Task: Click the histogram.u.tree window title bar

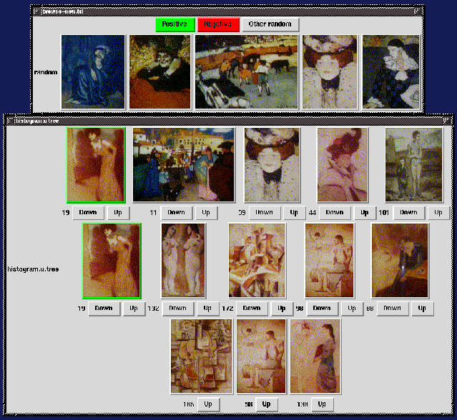Action: tap(229, 121)
